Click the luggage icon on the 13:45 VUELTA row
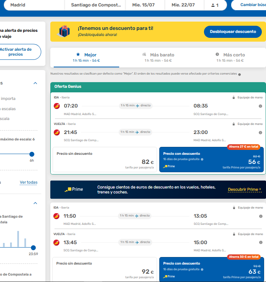Viewport: 266px width, 282px height. (234, 234)
